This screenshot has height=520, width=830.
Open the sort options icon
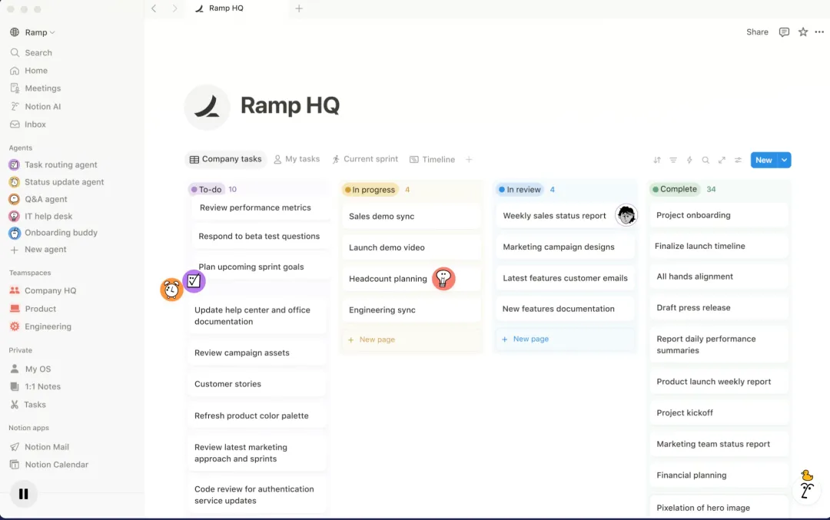[x=657, y=160]
